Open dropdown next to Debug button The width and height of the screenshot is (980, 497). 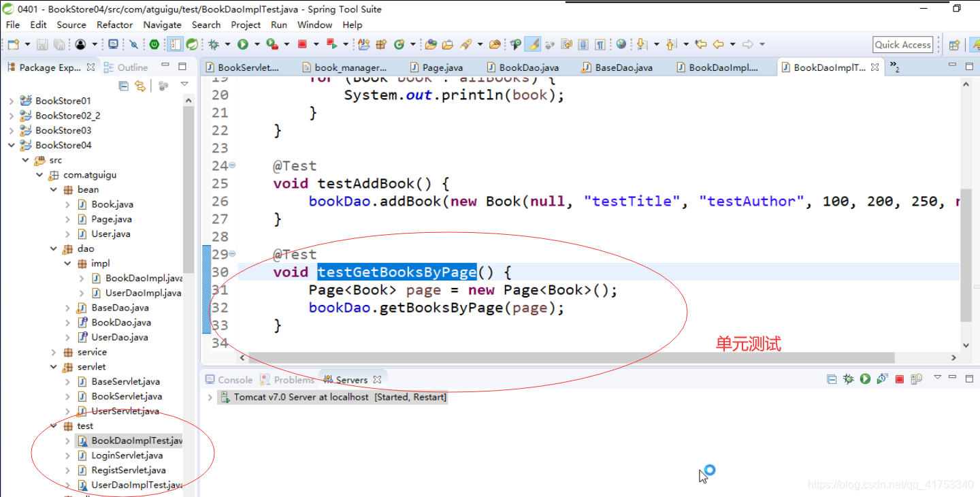point(227,44)
